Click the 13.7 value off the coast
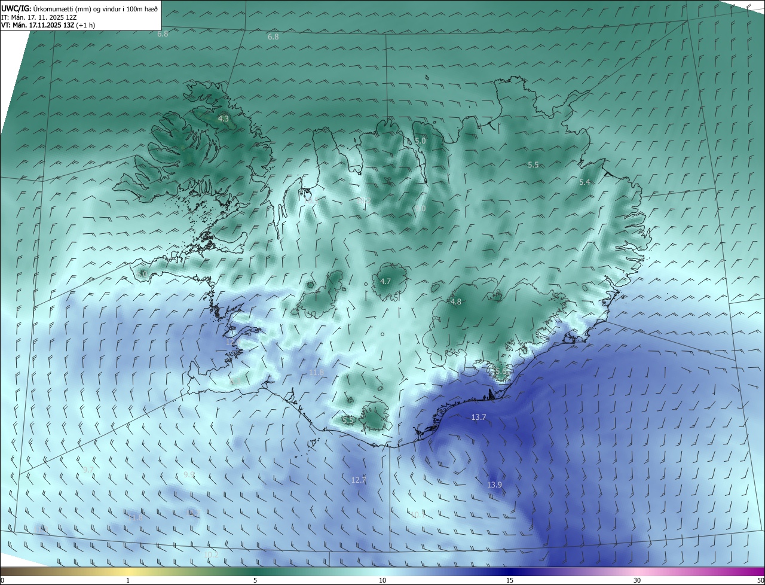This screenshot has height=585, width=765. (479, 417)
